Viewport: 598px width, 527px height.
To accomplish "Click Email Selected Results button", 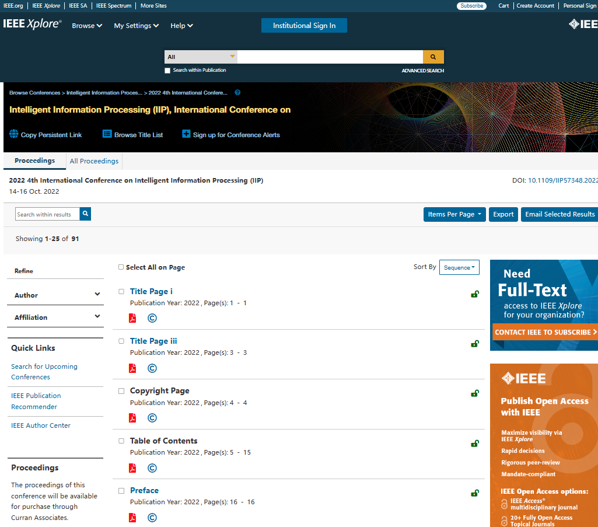I will pyautogui.click(x=559, y=214).
